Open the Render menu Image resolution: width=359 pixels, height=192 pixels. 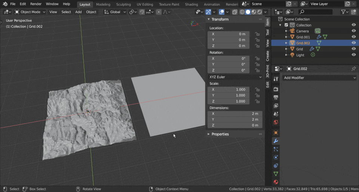click(36, 4)
